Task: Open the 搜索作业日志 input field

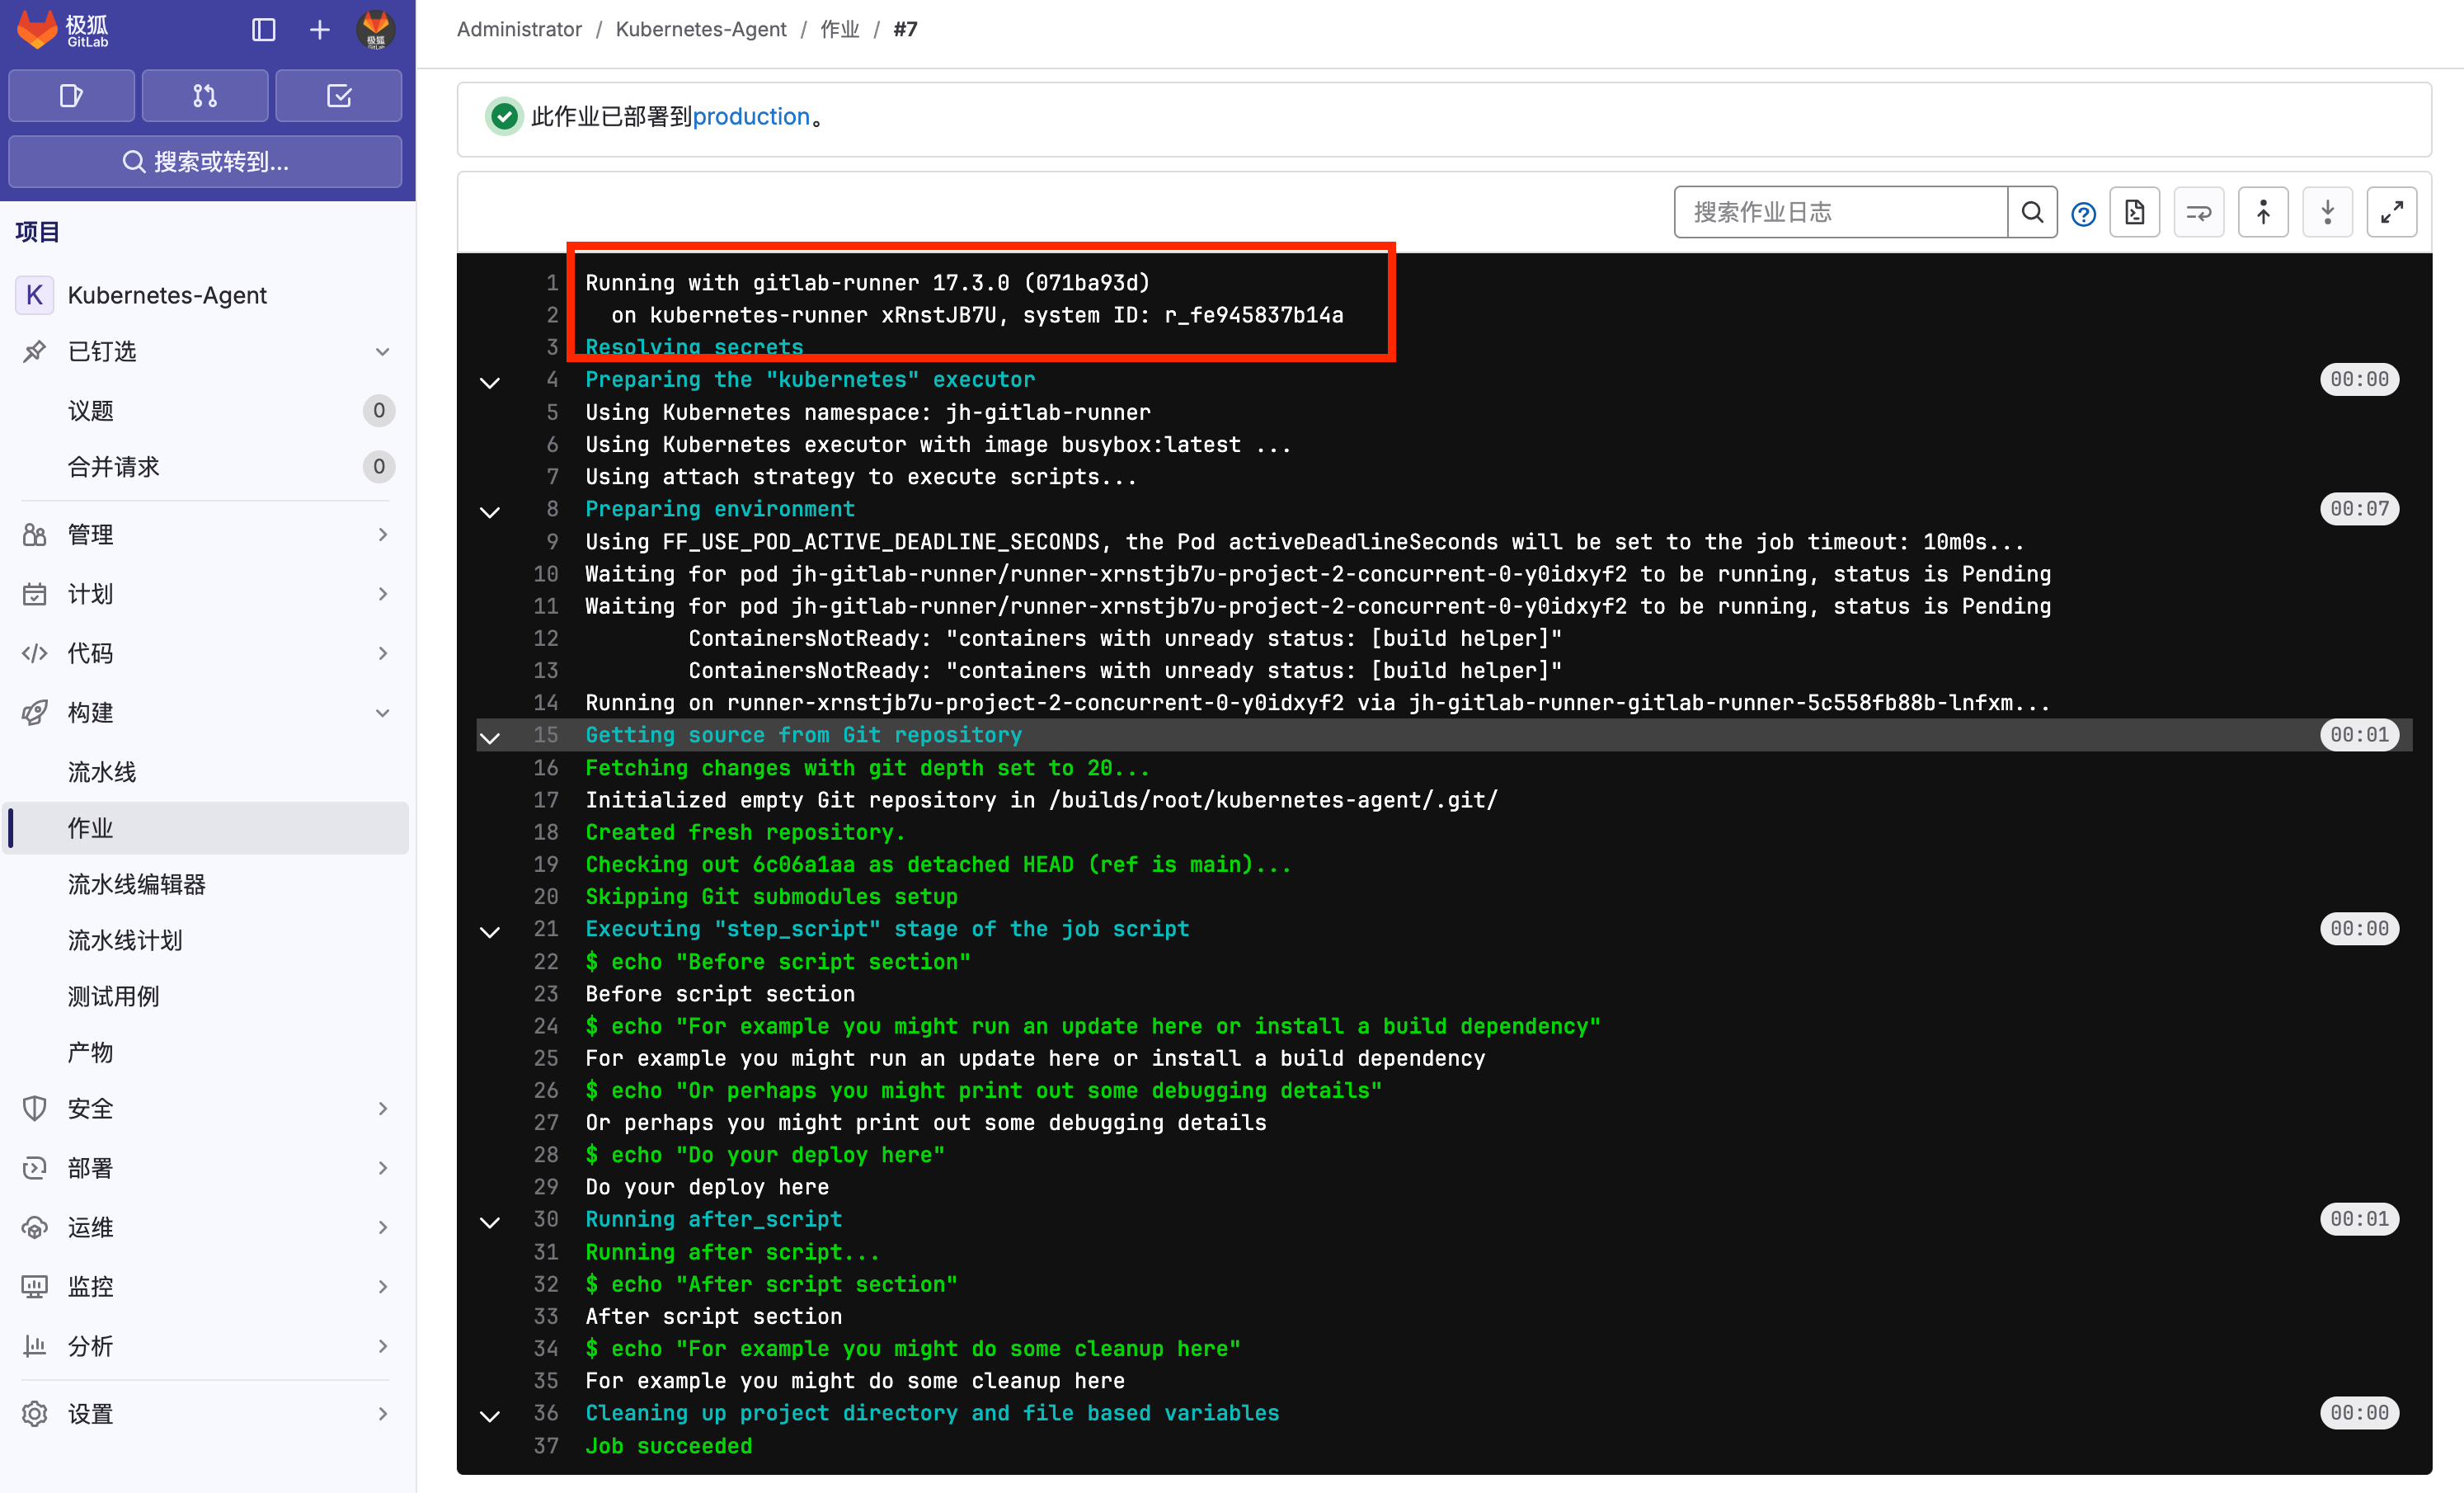Action: click(1837, 211)
